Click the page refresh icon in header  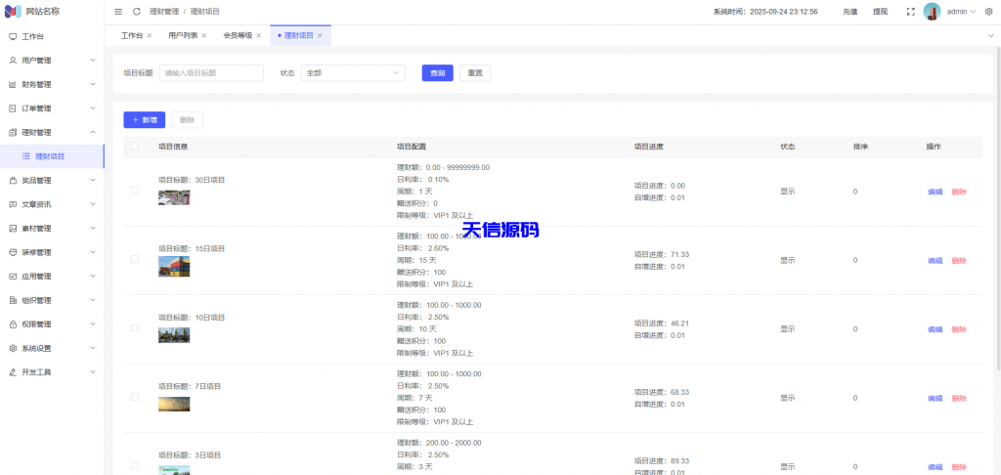(137, 12)
